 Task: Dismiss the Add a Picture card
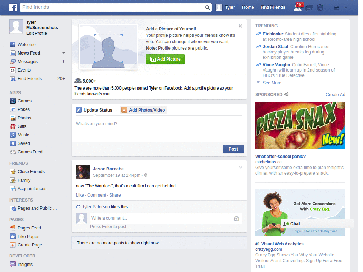click(240, 26)
